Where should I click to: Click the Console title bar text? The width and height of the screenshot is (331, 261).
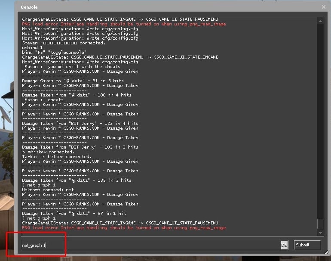click(x=29, y=7)
